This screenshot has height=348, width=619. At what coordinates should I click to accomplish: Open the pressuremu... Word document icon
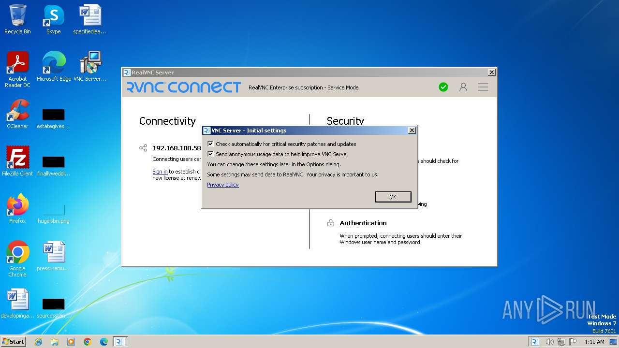tap(54, 256)
